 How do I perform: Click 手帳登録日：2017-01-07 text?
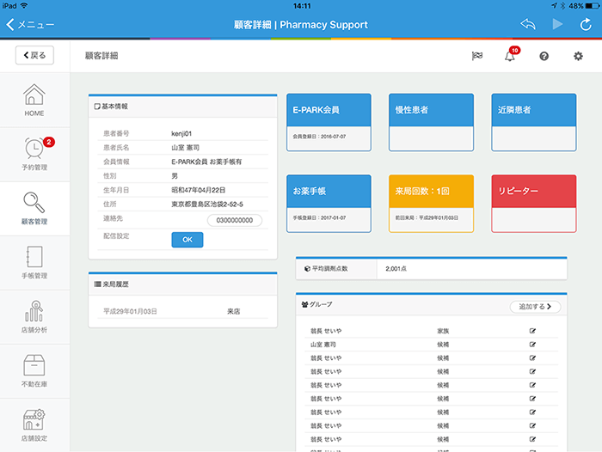coord(319,217)
